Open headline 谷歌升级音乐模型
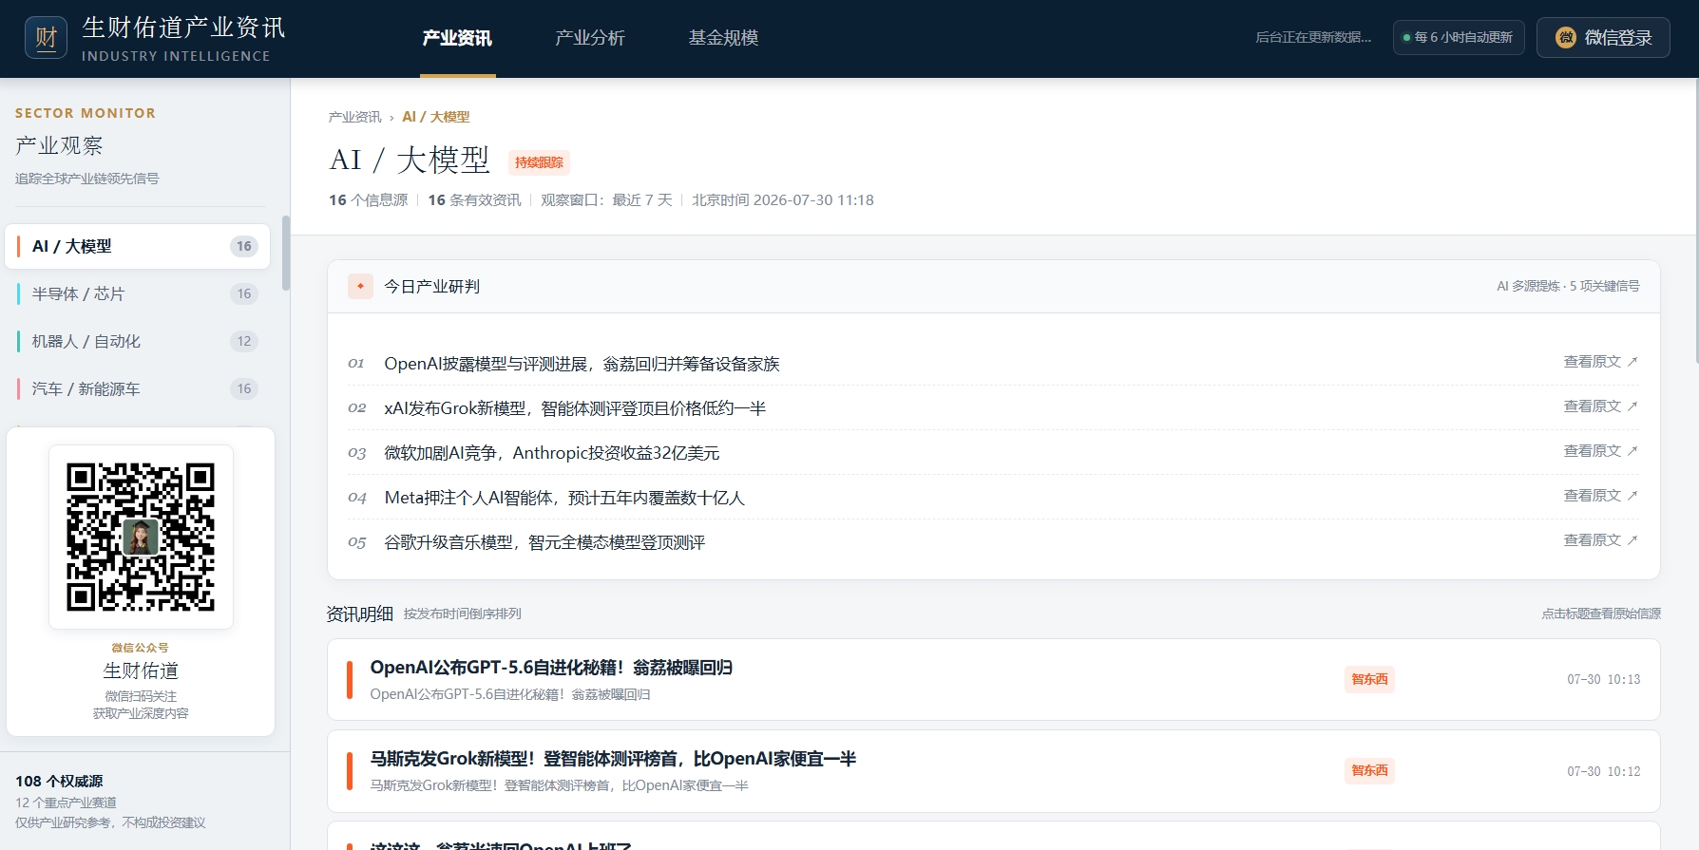 point(544,542)
